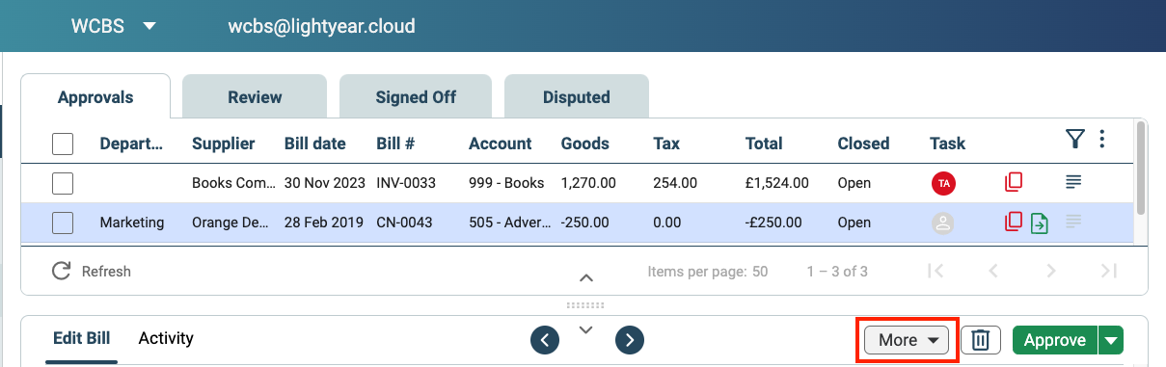Open the table filter icon
The image size is (1166, 367).
pos(1075,141)
